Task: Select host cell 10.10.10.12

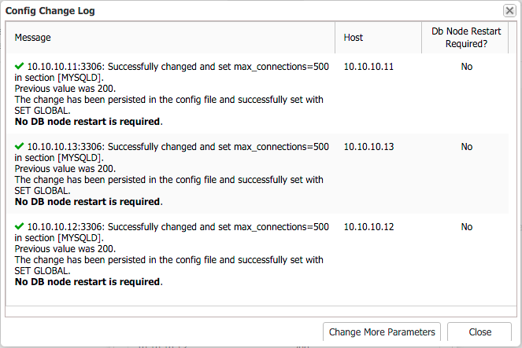Action: pyautogui.click(x=368, y=226)
